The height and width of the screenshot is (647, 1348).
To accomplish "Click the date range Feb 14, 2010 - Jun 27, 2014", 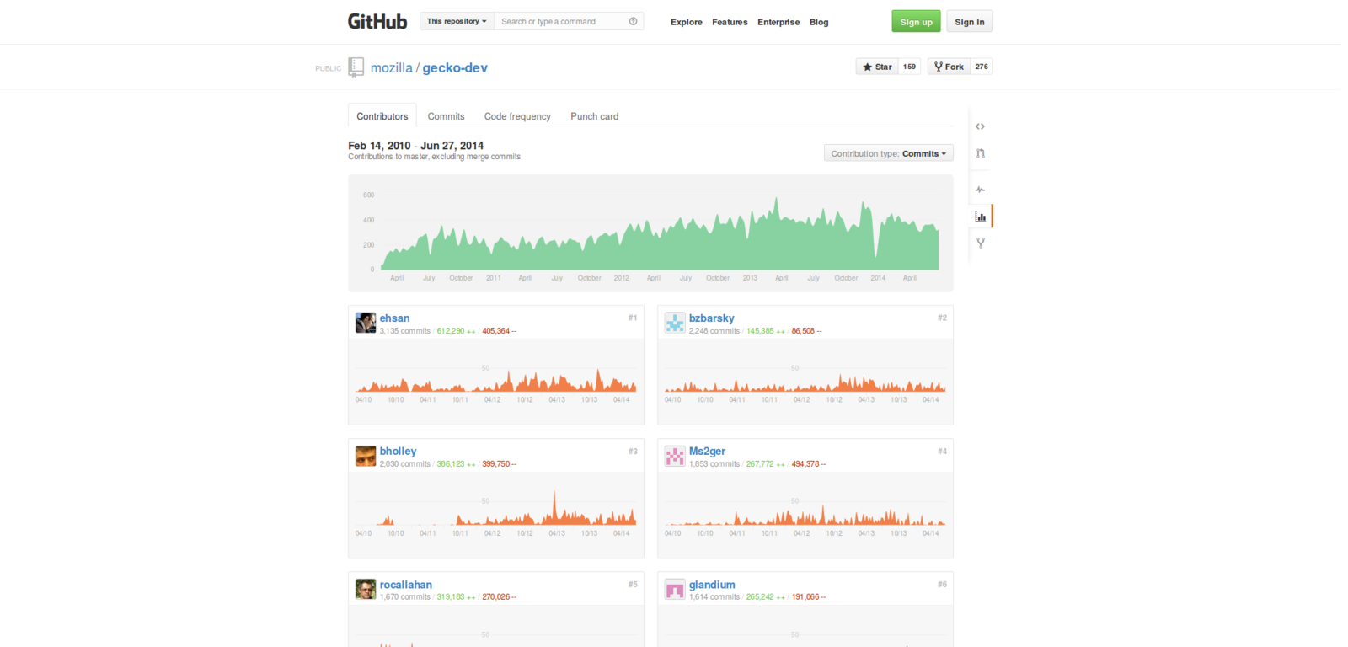I will coord(415,146).
